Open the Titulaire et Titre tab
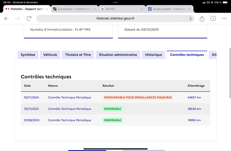This screenshot has height=151, width=231. (78, 55)
